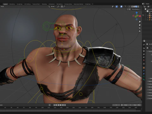
Task: Play the animation in reverse
Action: point(59,105)
